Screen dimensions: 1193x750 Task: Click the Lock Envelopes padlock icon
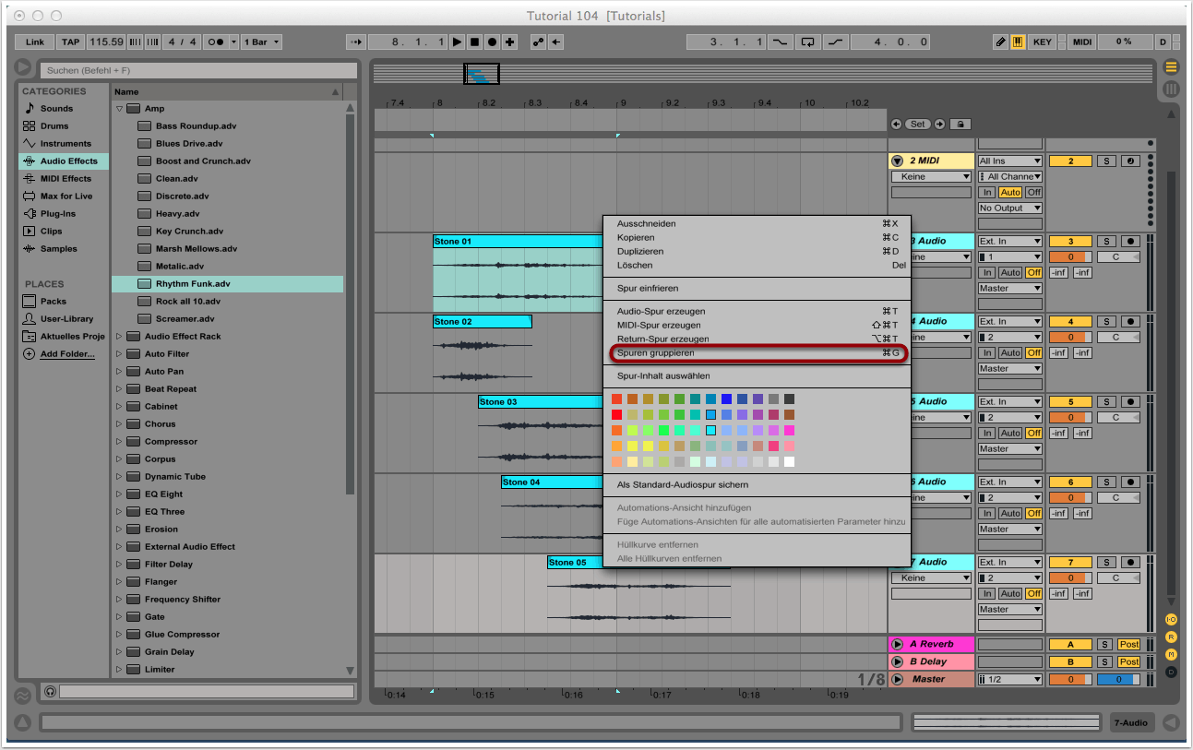tap(960, 124)
